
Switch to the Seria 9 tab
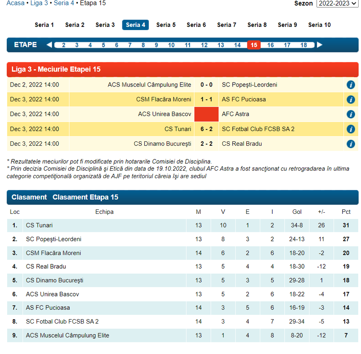287,25
